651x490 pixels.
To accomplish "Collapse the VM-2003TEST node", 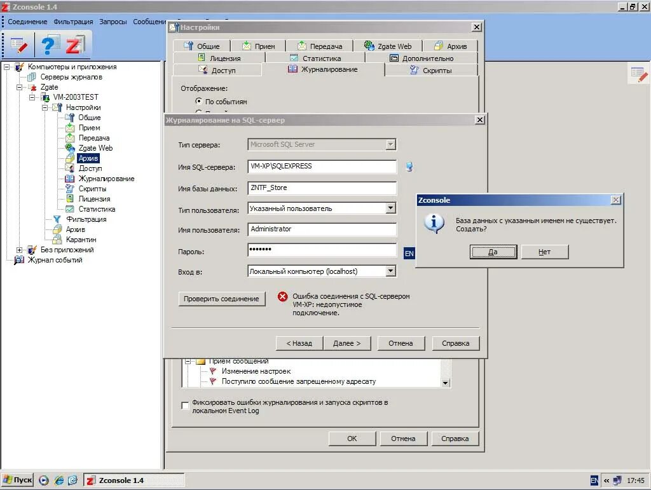I will (32, 97).
